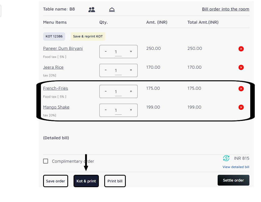Decrease Jeera Rice quantity
The width and height of the screenshot is (261, 202).
point(106,70)
